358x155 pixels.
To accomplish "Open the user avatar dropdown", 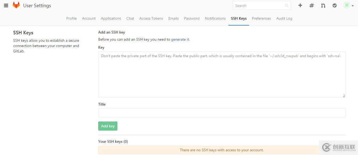I will 348,5.
